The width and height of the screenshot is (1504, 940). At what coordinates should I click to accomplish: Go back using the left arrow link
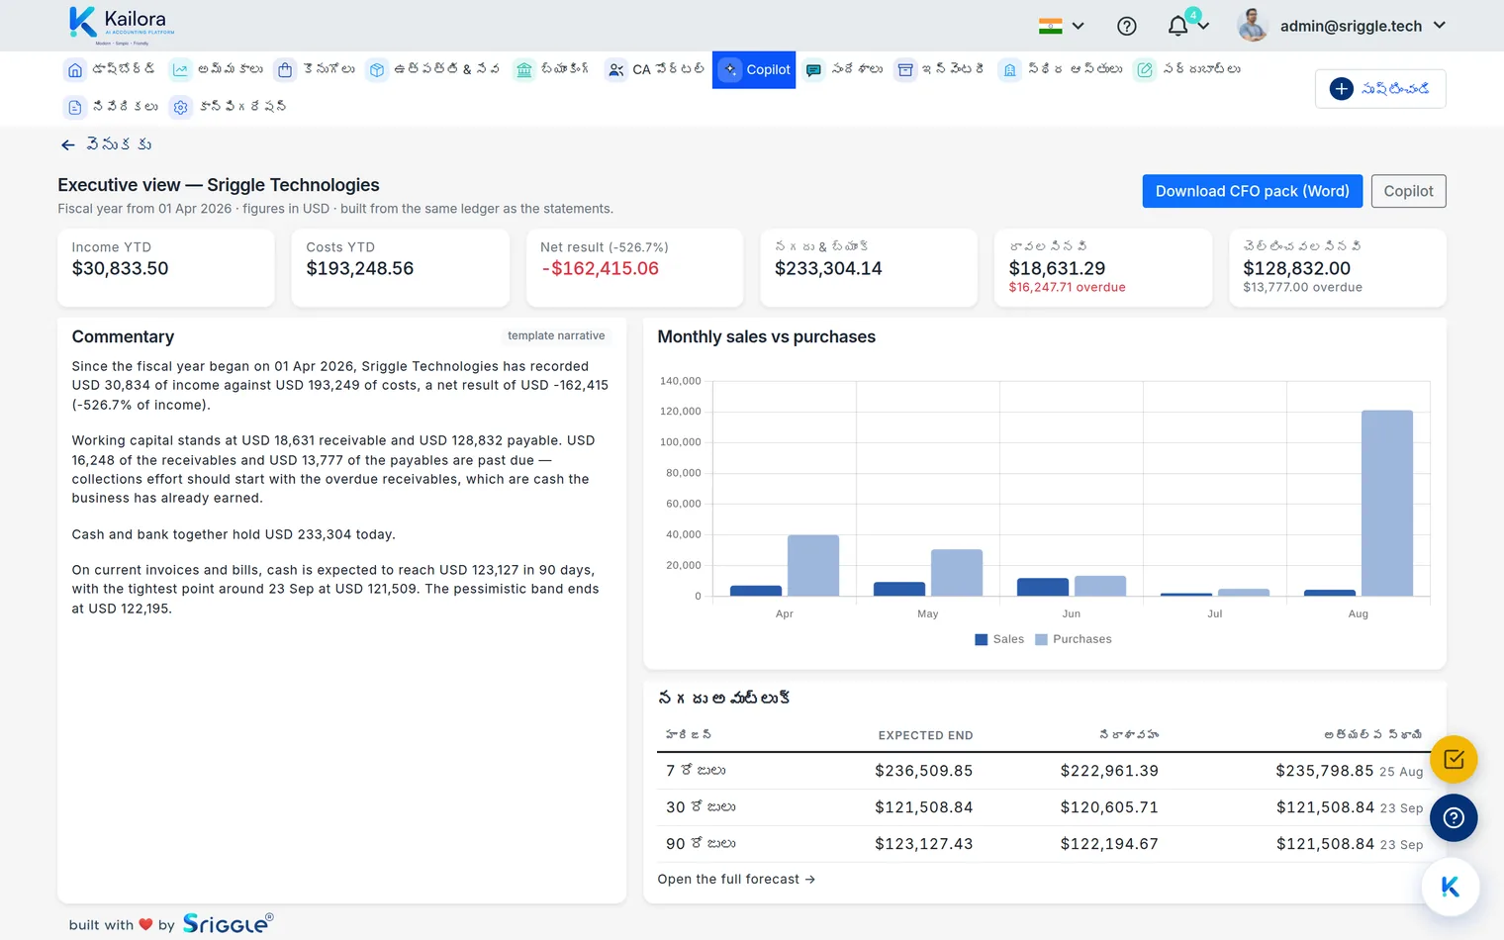105,145
